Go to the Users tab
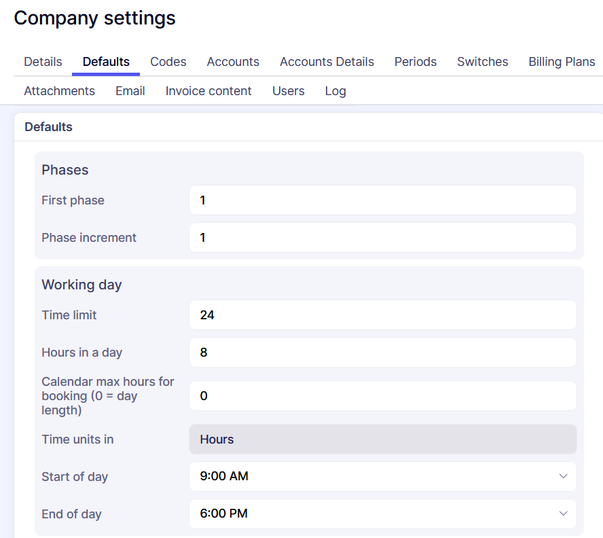The width and height of the screenshot is (603, 538). click(288, 91)
